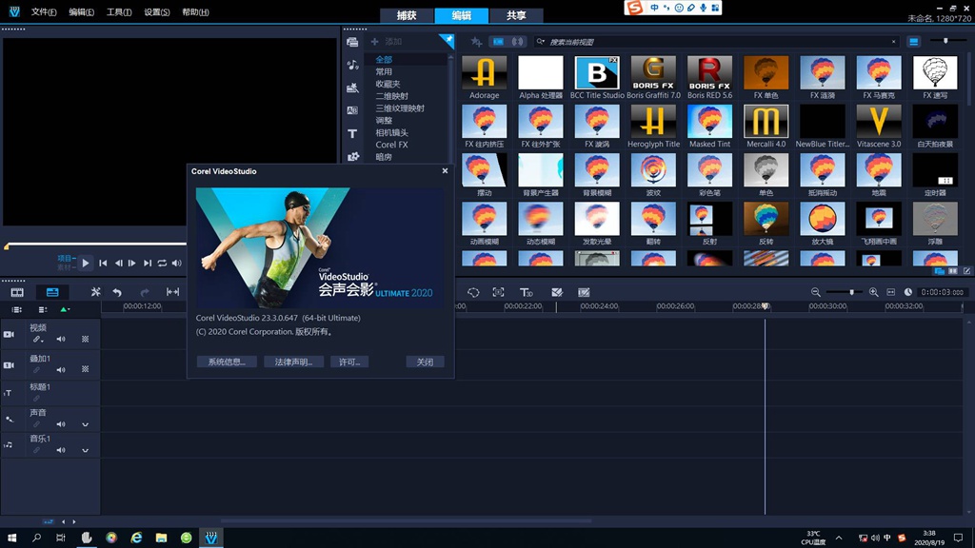Open File Explorer from taskbar
The image size is (975, 548).
coord(161,538)
